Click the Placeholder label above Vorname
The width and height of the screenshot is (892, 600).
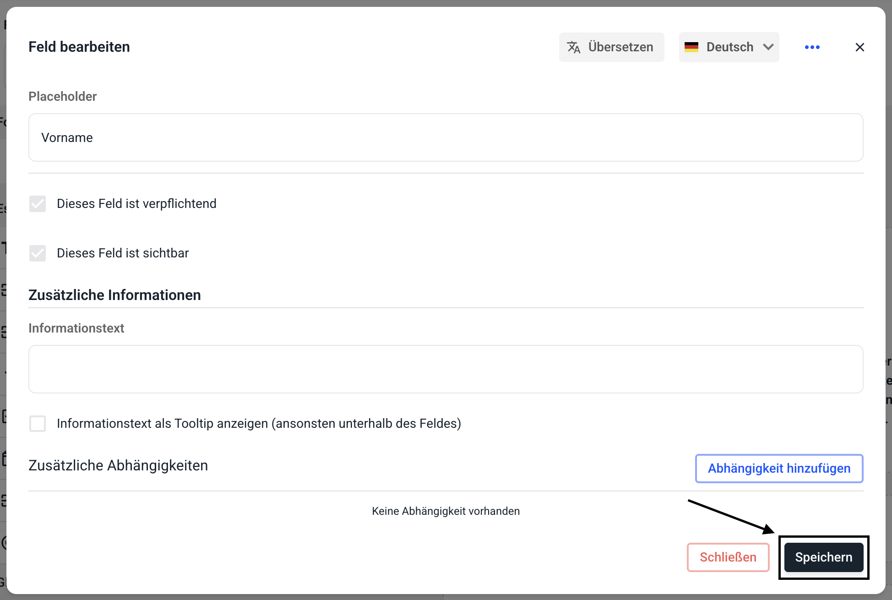click(x=63, y=97)
